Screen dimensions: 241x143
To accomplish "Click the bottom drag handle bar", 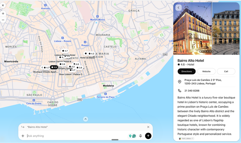I will coord(115,140).
